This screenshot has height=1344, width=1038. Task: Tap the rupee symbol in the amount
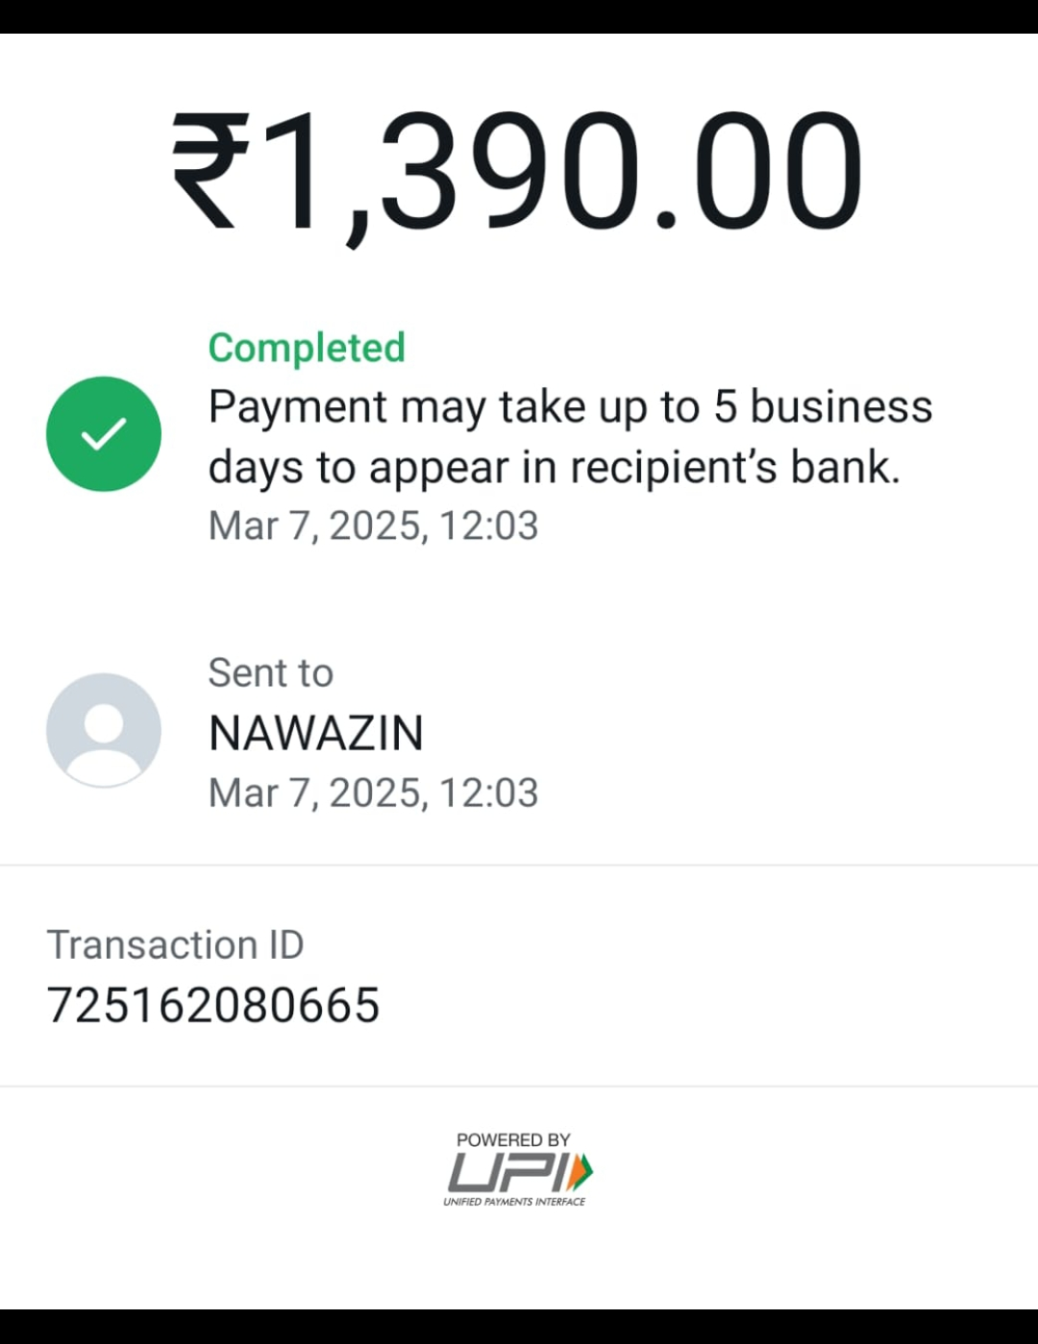point(210,173)
